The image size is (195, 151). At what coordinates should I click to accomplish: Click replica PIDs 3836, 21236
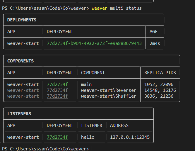pyautogui.click(x=159, y=96)
